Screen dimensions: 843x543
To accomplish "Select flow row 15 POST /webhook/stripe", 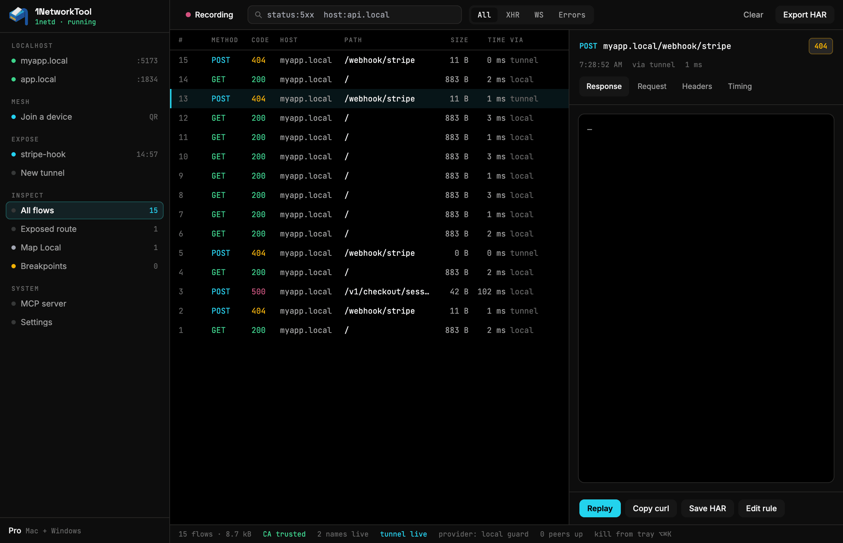I will [x=369, y=60].
